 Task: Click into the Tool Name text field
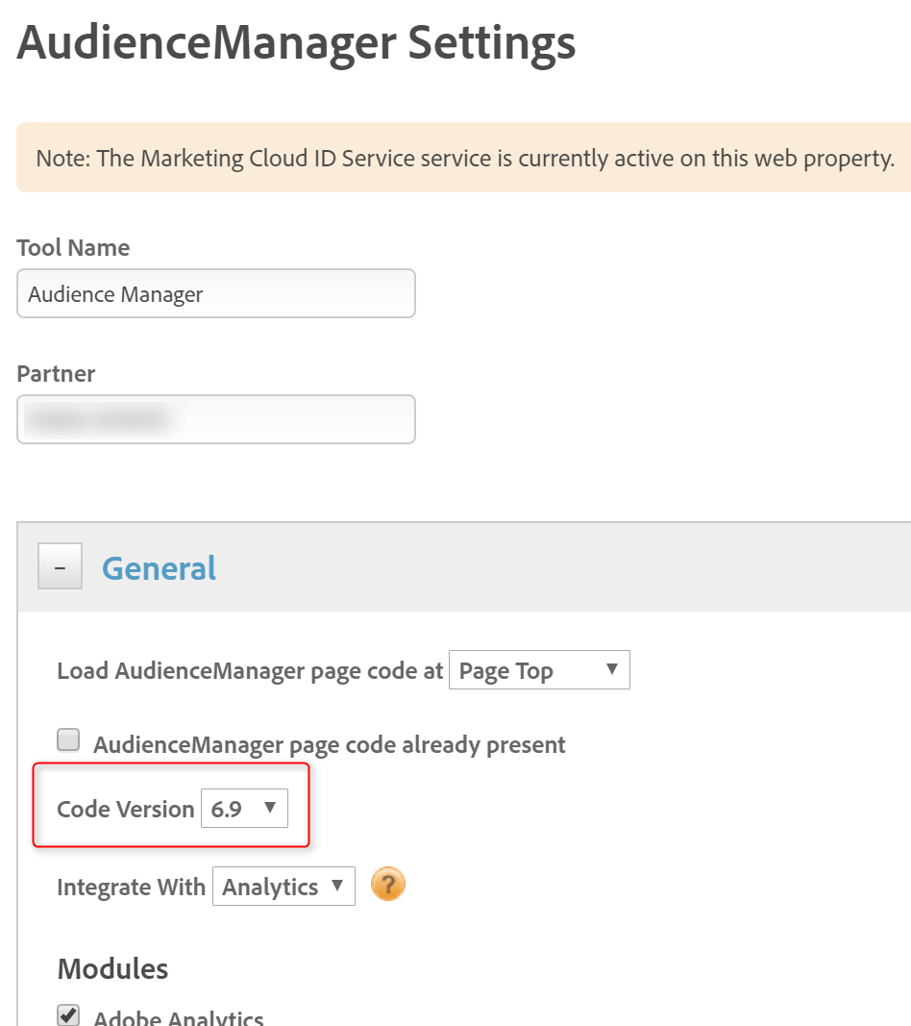click(x=216, y=294)
